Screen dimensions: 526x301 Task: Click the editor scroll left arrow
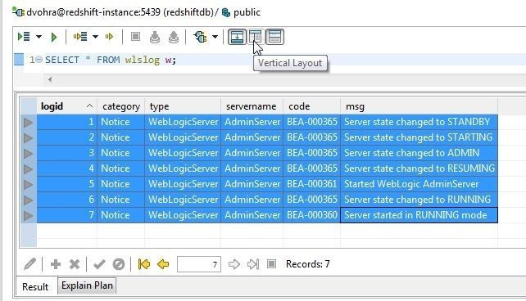pos(50,79)
